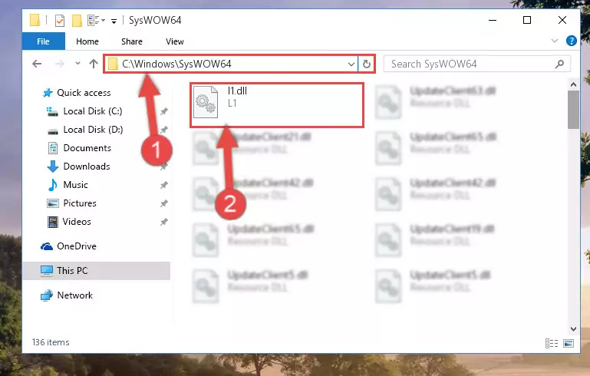Viewport: 590px width, 376px height.
Task: Switch to the Share ribbon tab
Action: pos(132,41)
